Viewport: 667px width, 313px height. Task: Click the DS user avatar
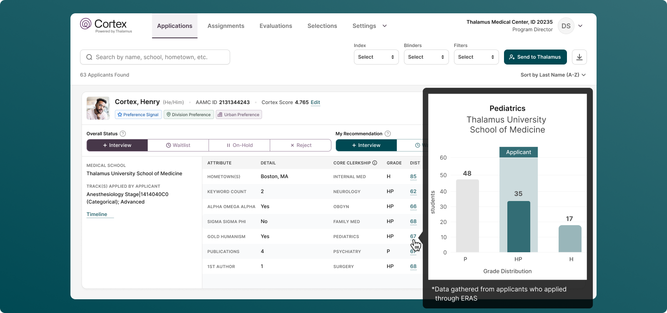[566, 26]
